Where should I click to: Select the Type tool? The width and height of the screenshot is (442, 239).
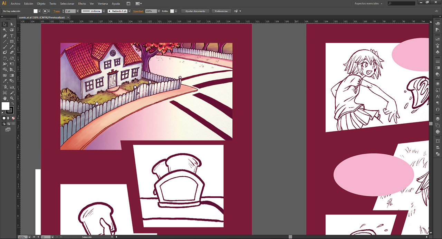(x=12, y=36)
